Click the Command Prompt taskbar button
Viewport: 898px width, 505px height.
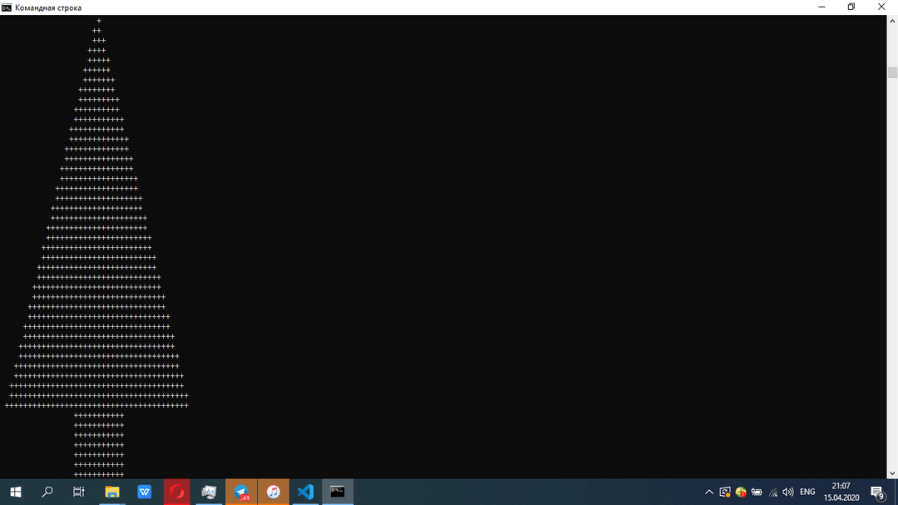[x=338, y=492]
